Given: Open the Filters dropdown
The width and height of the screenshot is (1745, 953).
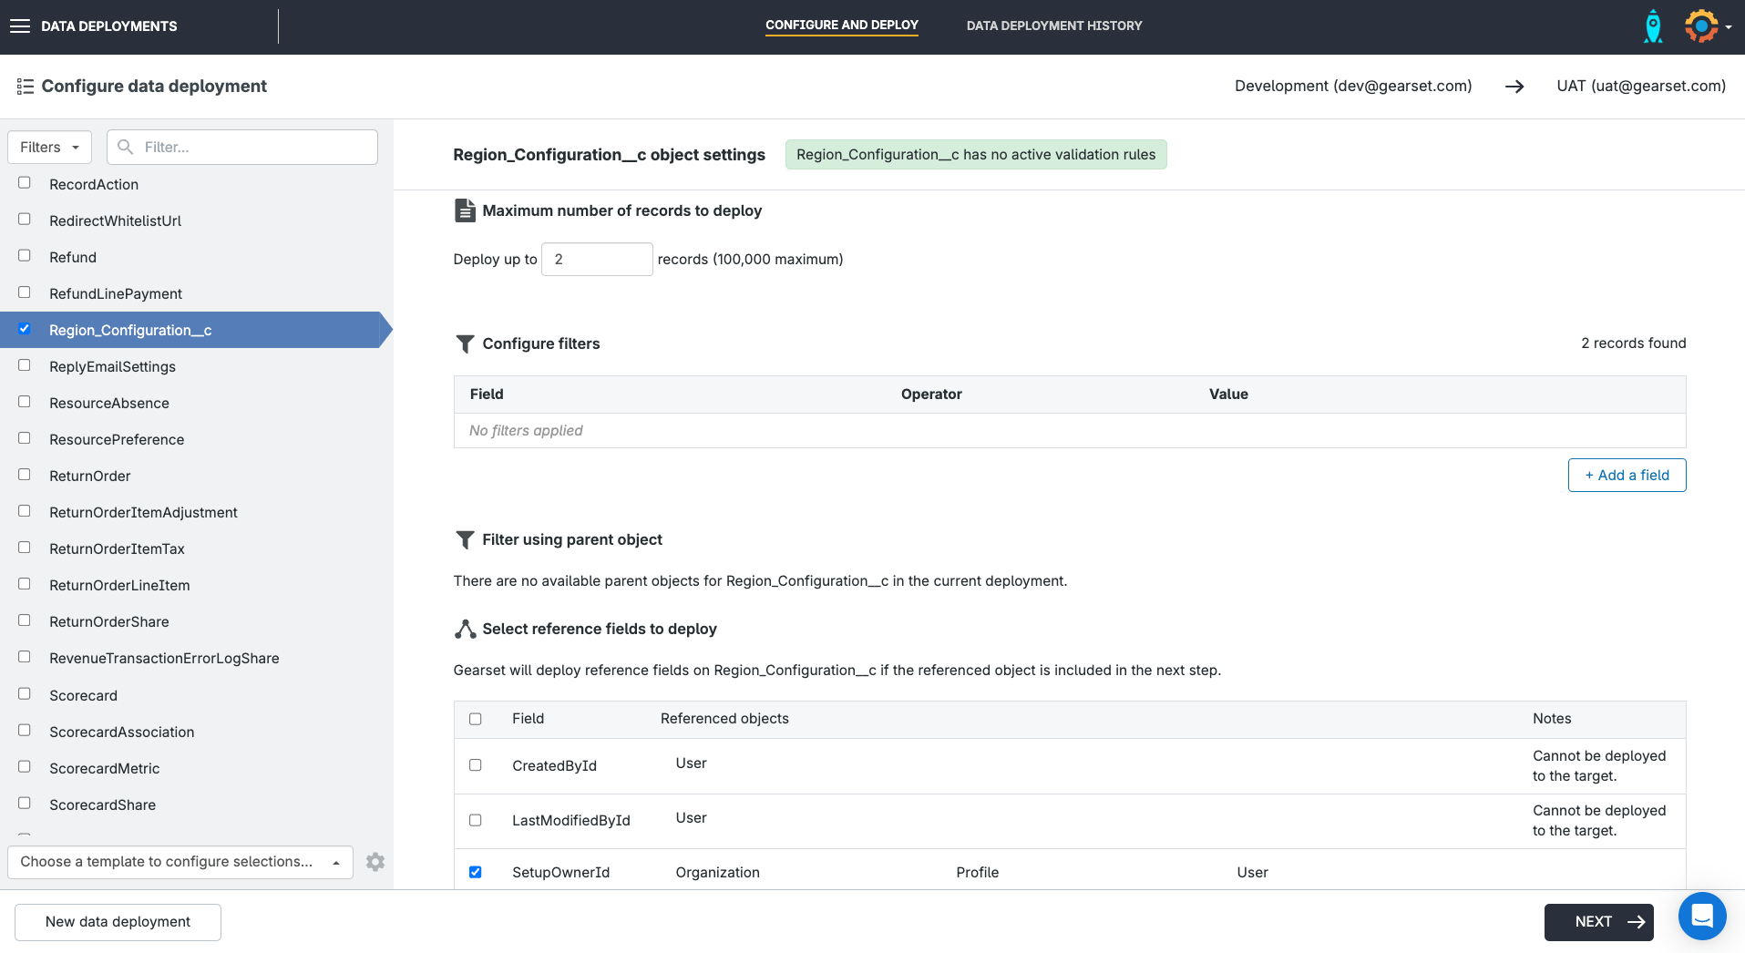Looking at the screenshot, I should coord(50,148).
